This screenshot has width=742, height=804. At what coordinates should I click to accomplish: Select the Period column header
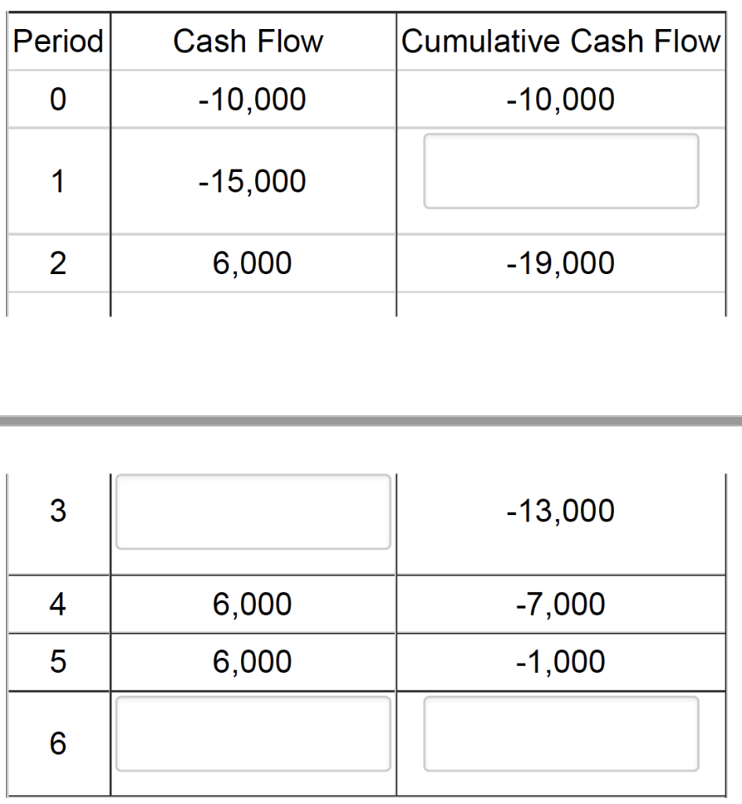click(x=58, y=41)
